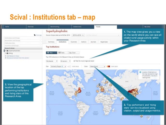This screenshot has width=166, height=125.
Task: Open the All sectors dropdown
Action: click(65, 61)
